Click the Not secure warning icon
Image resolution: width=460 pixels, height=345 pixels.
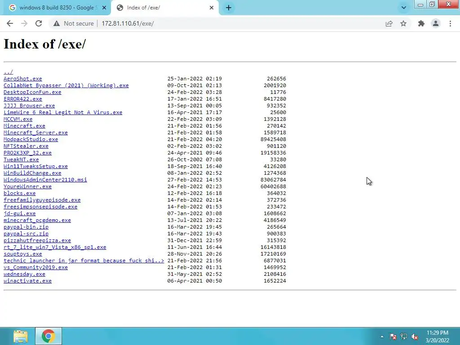(57, 23)
